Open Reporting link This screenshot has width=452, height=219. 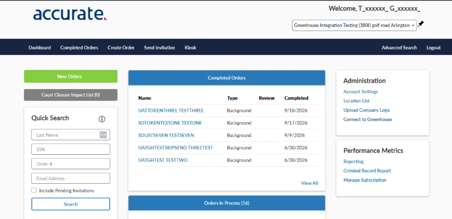(353, 162)
